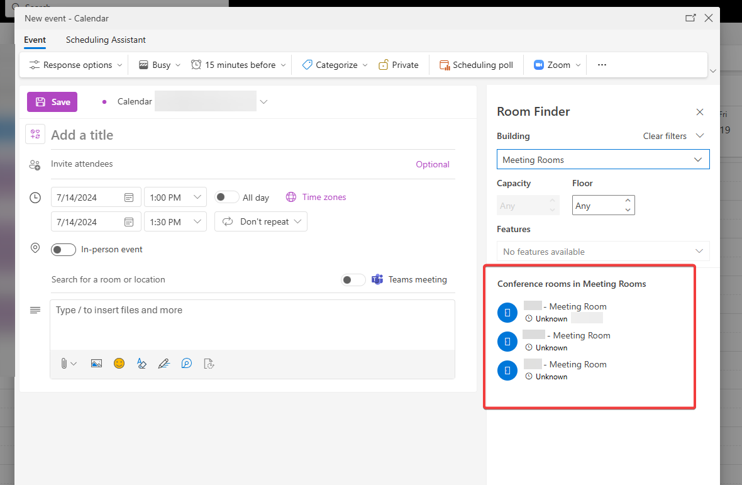Click the Loop components icon
Viewport: 742px width, 485px height.
187,364
